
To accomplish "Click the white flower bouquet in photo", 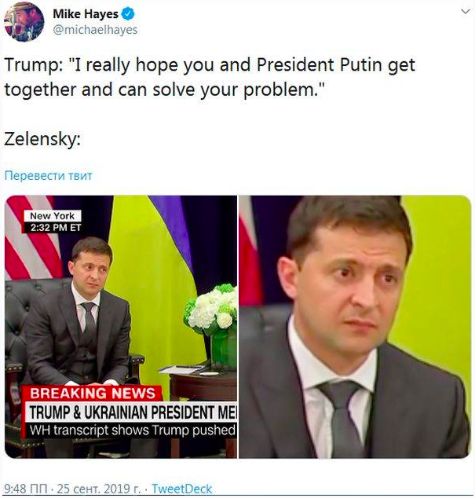I will (212, 308).
